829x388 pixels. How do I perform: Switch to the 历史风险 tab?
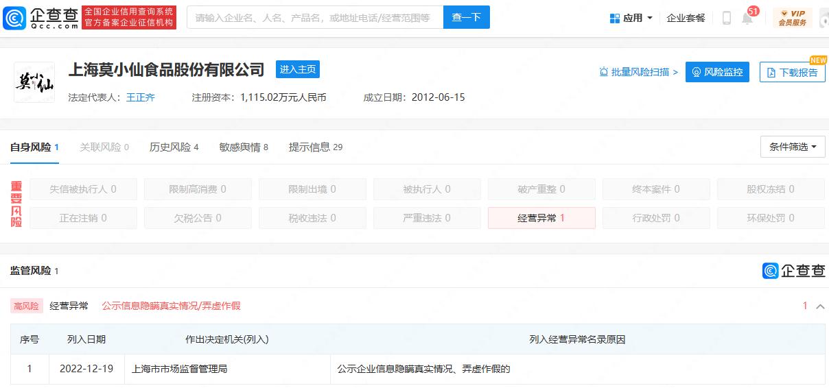point(174,147)
